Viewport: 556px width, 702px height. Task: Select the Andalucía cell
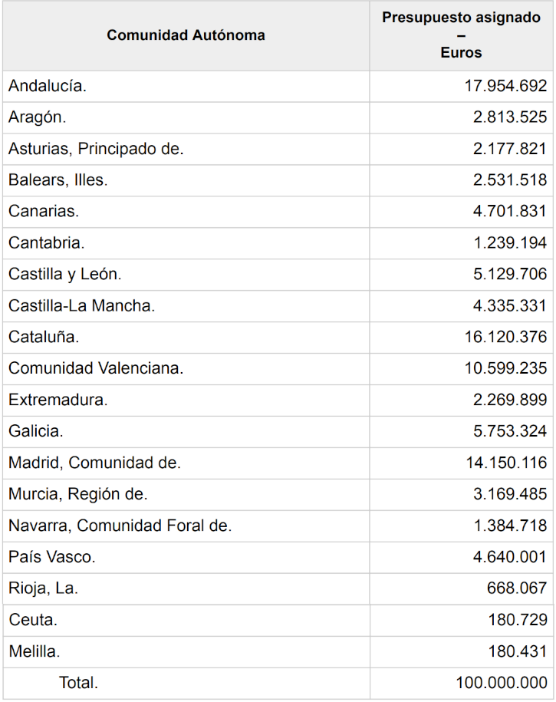tap(48, 86)
